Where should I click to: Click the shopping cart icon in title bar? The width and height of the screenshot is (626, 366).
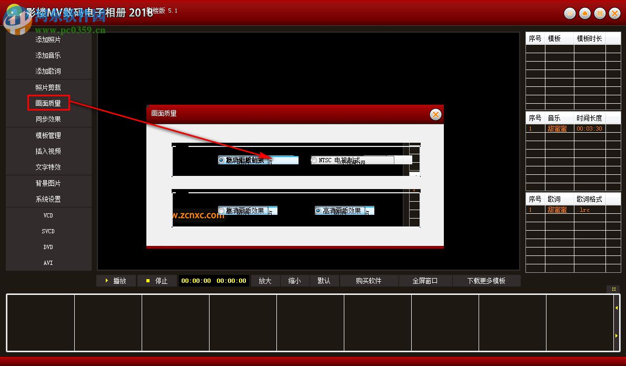[570, 14]
